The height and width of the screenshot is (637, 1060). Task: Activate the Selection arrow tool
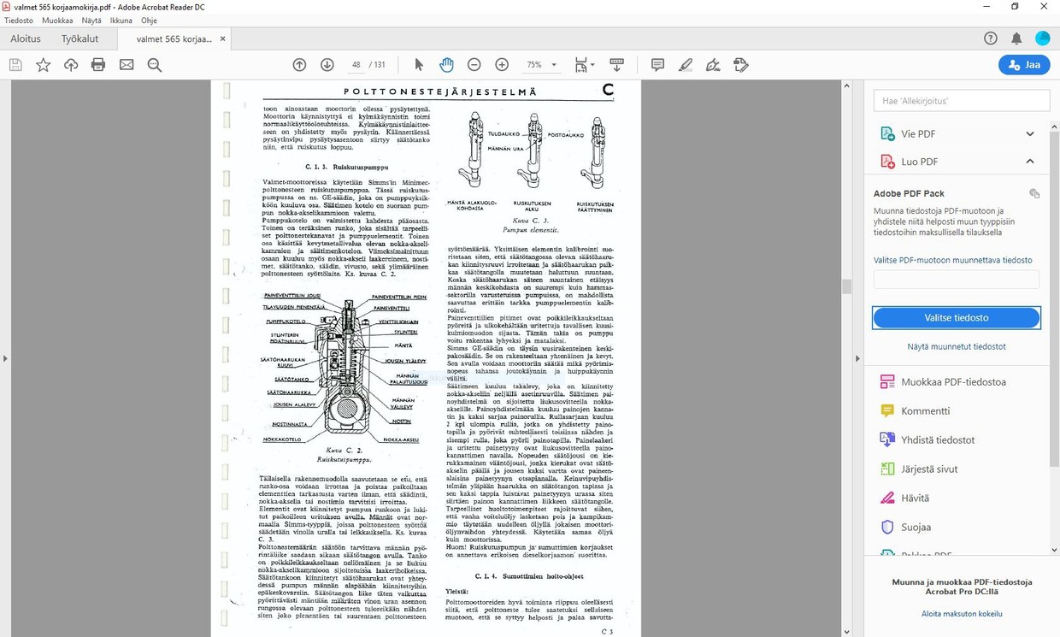419,65
